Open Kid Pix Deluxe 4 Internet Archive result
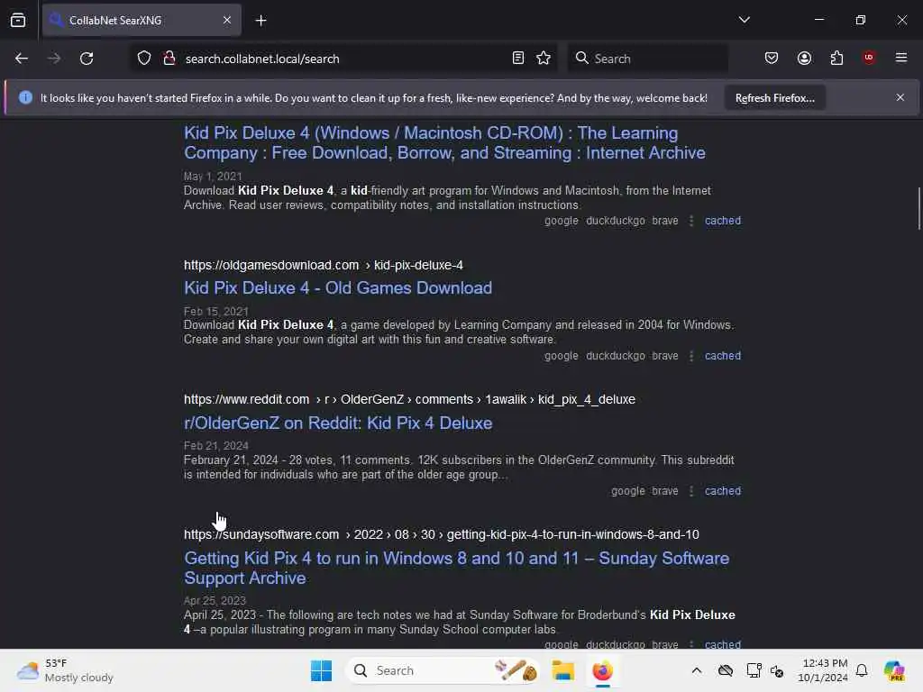The width and height of the screenshot is (923, 692). (444, 143)
